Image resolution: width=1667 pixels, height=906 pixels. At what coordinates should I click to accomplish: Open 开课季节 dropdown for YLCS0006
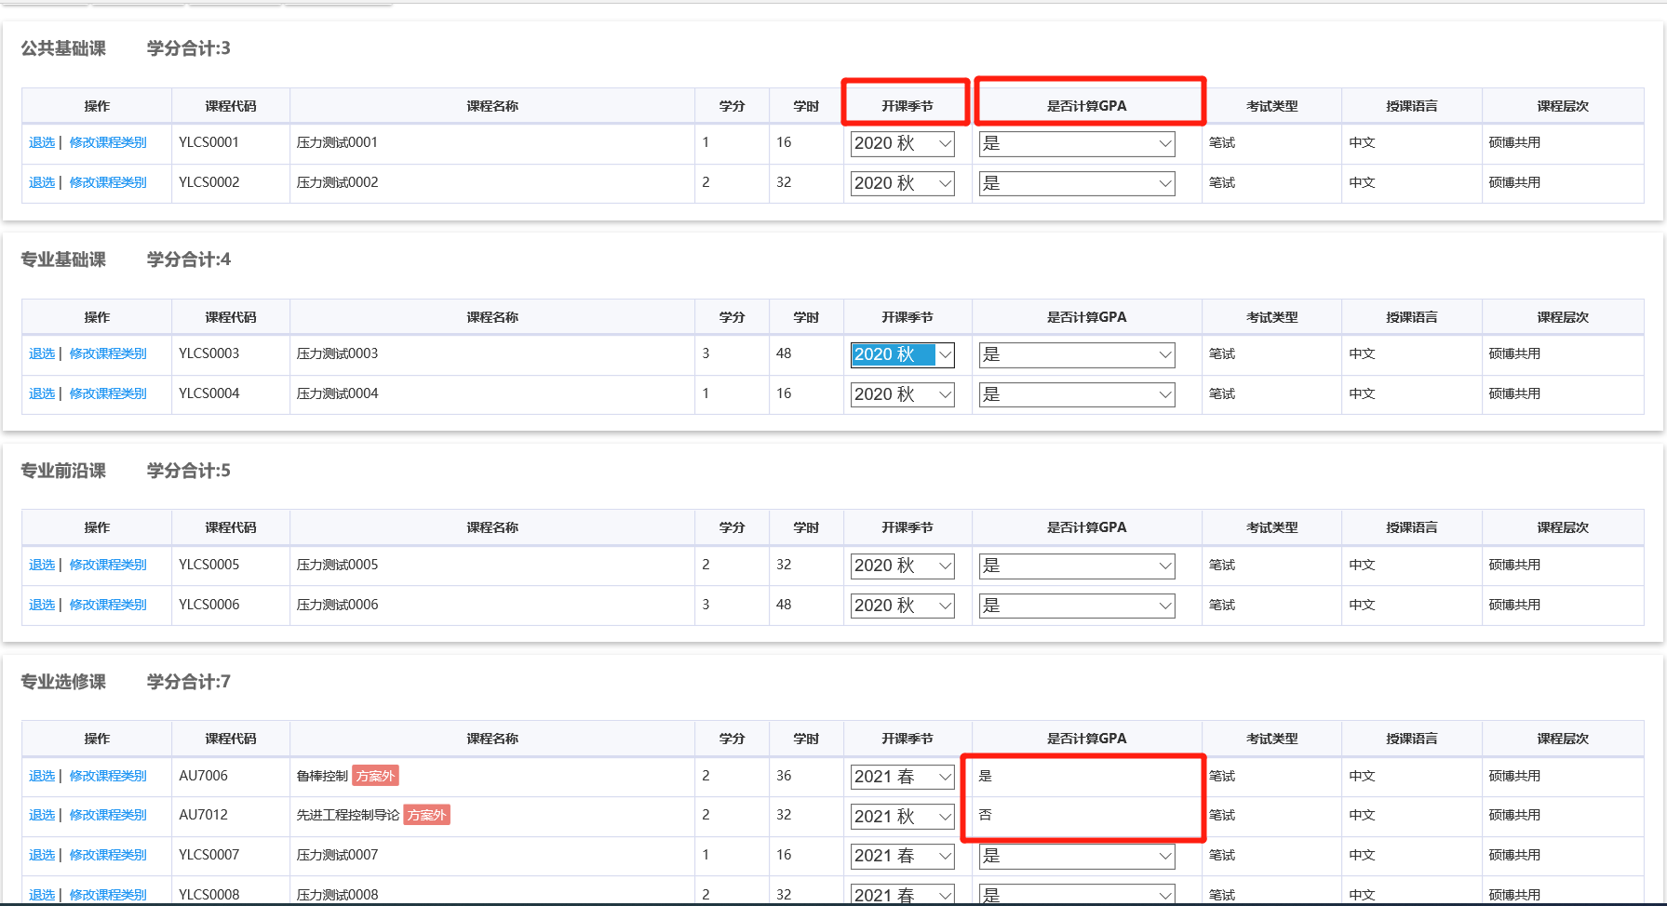[902, 606]
